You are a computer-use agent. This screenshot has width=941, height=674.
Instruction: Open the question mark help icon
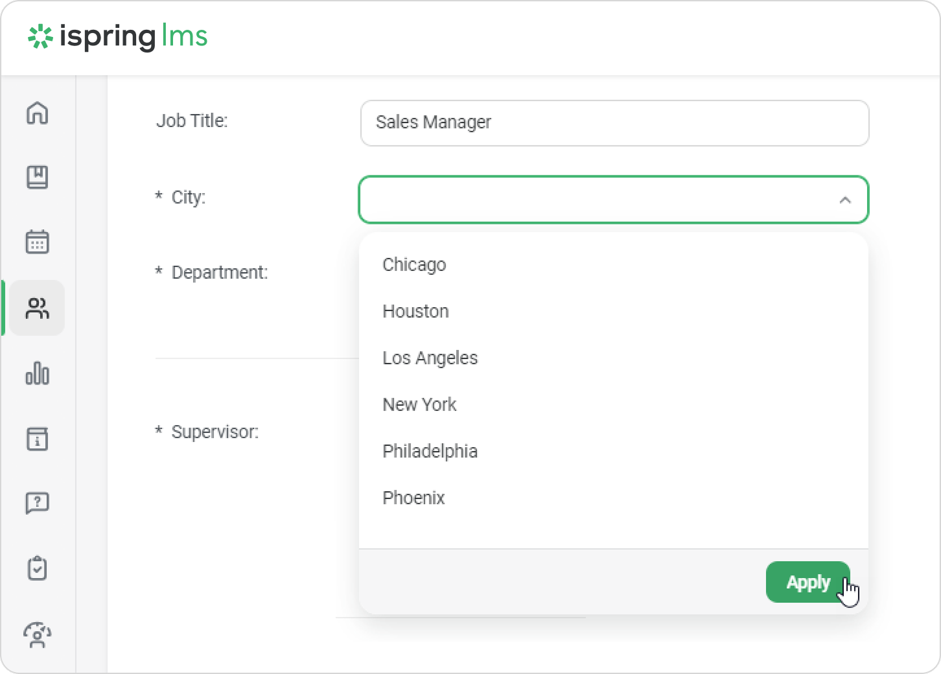click(37, 503)
